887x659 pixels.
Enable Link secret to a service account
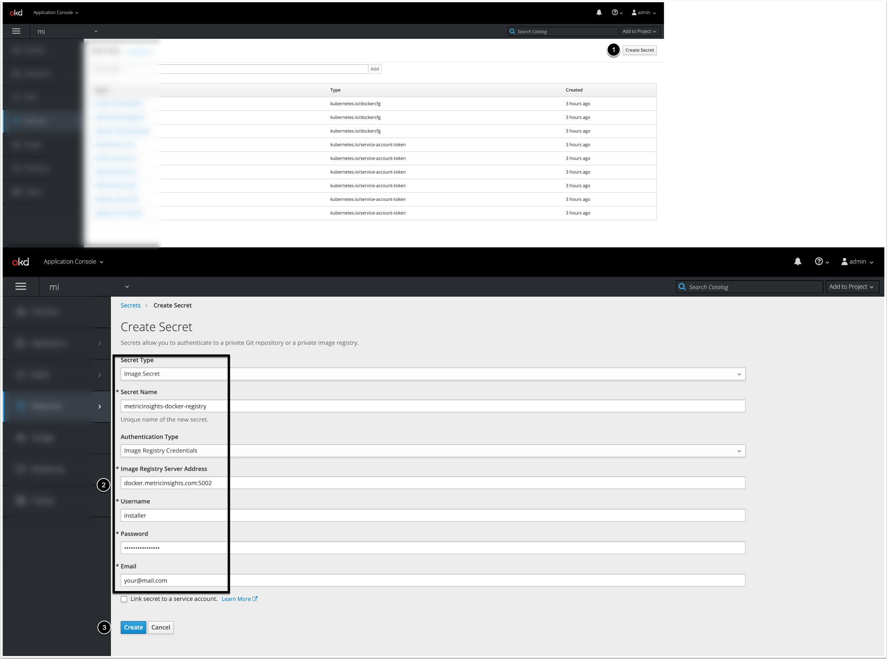click(x=124, y=599)
